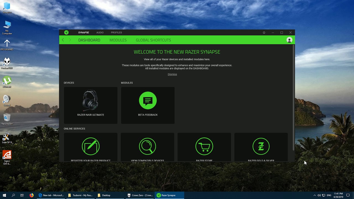Go forward with the right arrow
Screen dimensions: 354x199
(70, 40)
